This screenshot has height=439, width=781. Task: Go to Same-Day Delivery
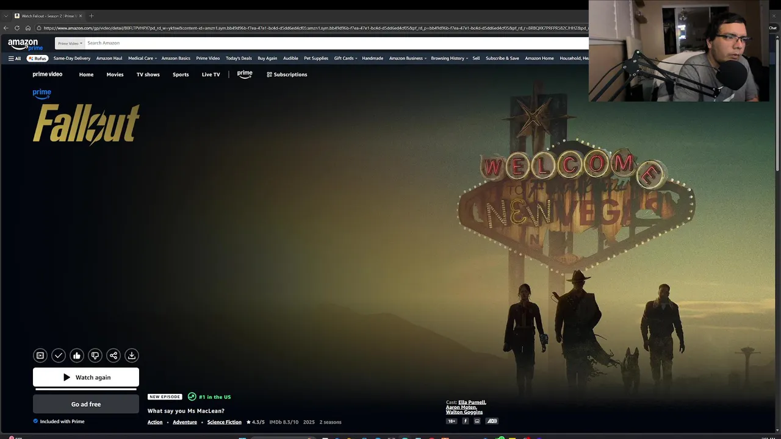click(x=72, y=59)
